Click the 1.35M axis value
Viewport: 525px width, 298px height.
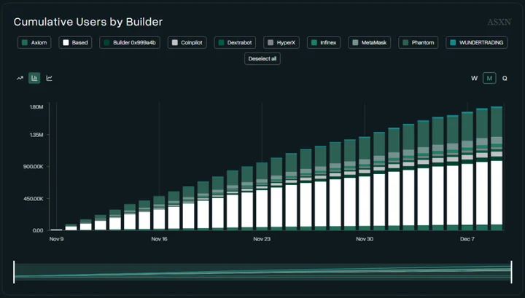click(x=36, y=135)
